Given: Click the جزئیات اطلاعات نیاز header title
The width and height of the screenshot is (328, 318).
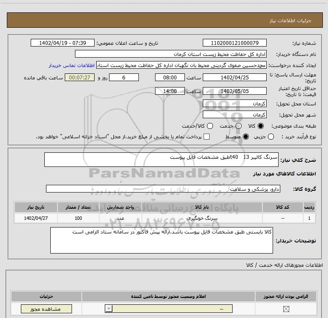Looking at the screenshot, I should tap(290, 20).
